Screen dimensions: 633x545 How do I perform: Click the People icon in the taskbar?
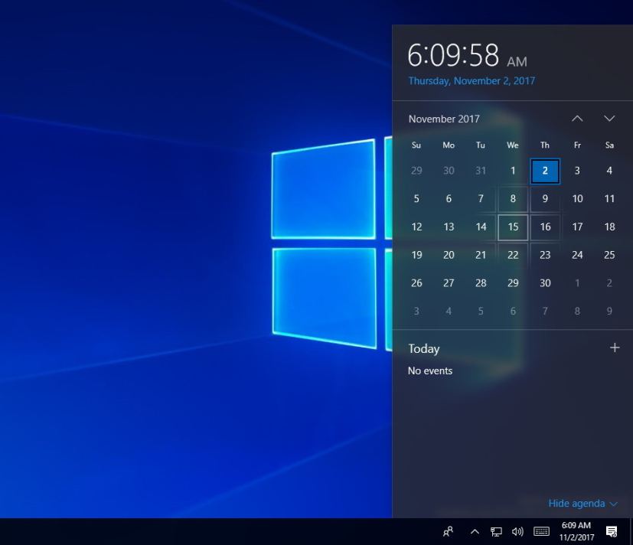(x=449, y=531)
